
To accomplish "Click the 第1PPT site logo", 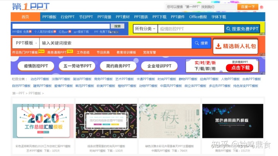I will pyautogui.click(x=31, y=7).
